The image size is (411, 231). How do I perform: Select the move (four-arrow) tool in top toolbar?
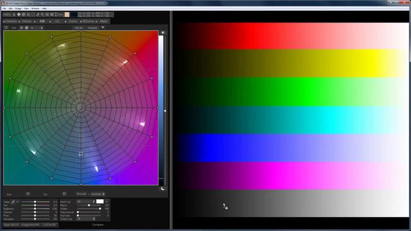click(x=19, y=14)
